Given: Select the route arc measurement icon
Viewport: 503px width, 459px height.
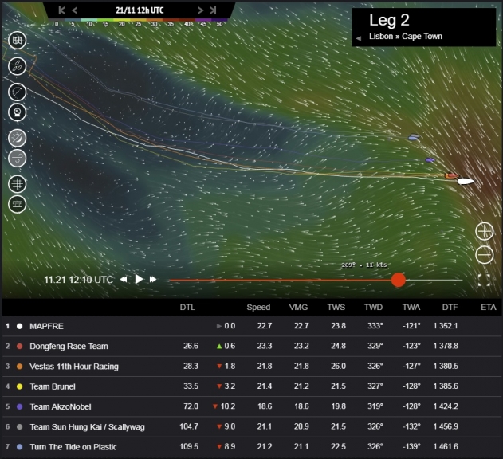Looking at the screenshot, I should [17, 92].
